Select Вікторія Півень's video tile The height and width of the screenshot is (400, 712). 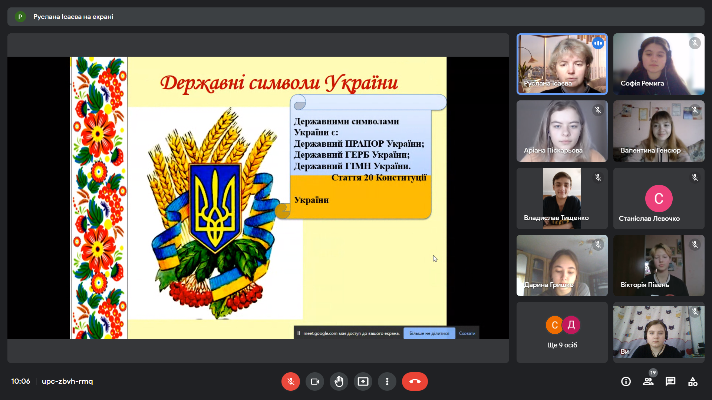pos(659,265)
